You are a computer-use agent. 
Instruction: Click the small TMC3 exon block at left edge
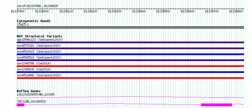20,105
